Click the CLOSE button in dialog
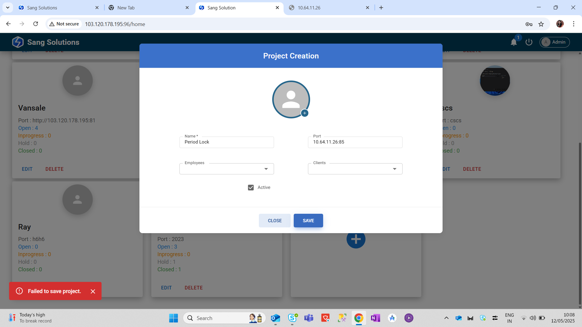 pyautogui.click(x=275, y=220)
